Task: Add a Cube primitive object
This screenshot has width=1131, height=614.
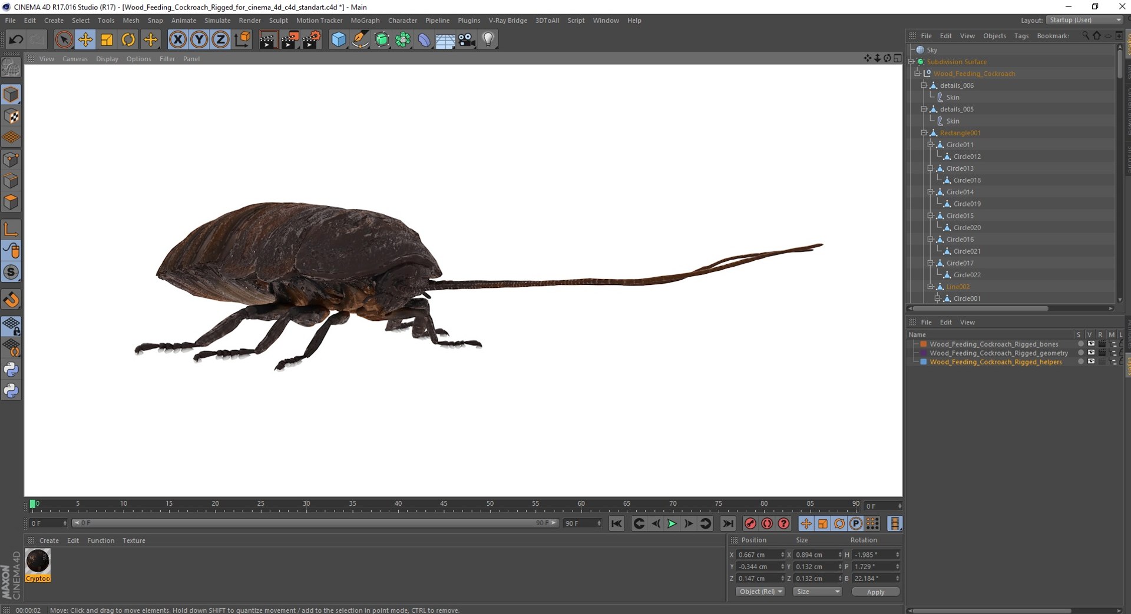Action: click(339, 39)
